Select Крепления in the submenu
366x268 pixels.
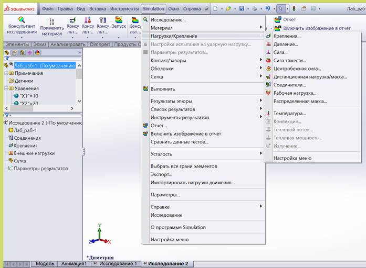coord(287,36)
